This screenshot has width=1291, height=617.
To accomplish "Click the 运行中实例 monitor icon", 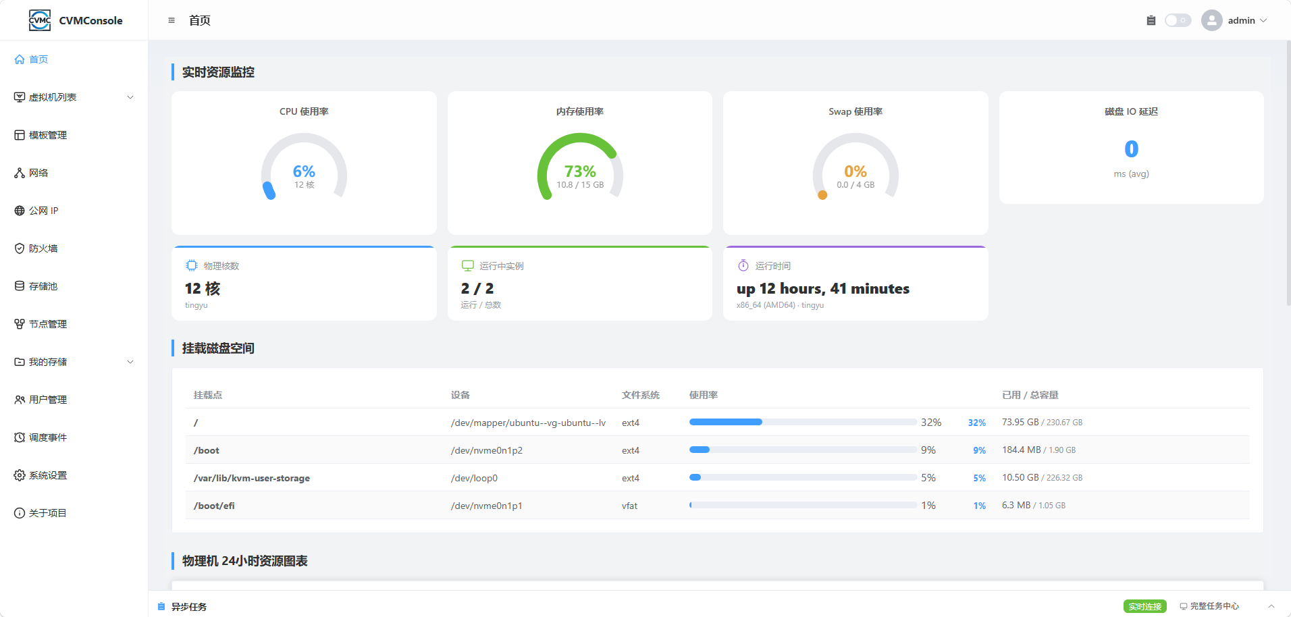I will tap(468, 265).
